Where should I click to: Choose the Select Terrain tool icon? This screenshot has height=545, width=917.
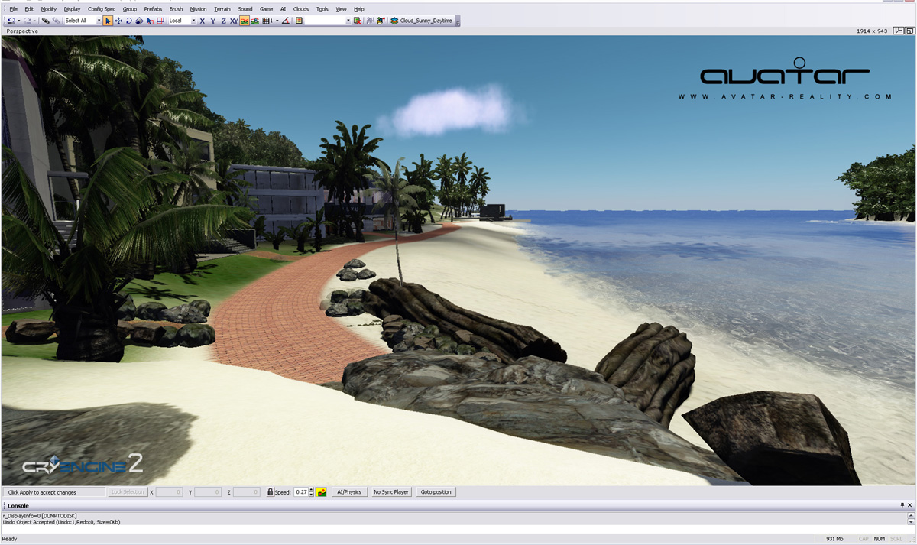[x=150, y=21]
